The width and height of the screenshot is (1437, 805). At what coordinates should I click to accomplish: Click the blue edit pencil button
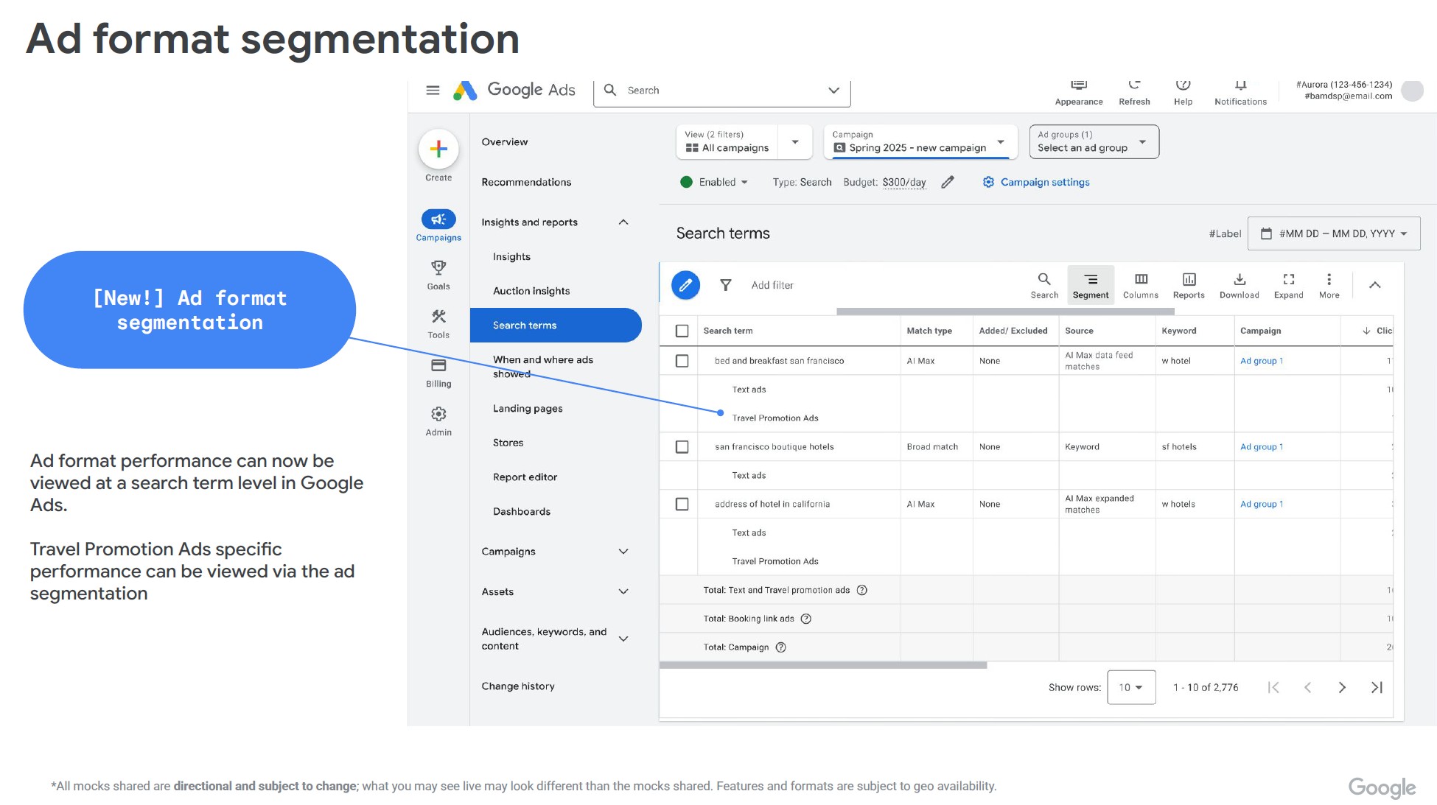[685, 285]
